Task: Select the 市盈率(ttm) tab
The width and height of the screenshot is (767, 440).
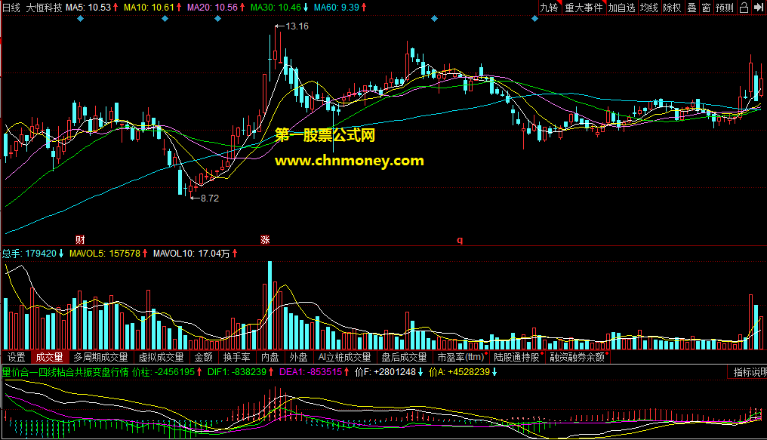Action: pos(461,358)
